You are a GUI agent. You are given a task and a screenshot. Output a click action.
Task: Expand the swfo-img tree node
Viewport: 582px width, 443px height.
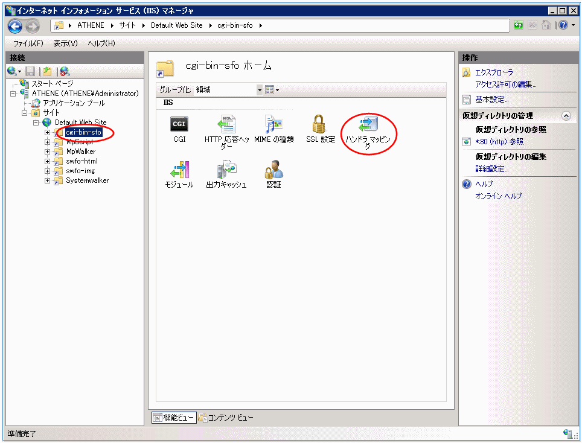click(x=47, y=171)
